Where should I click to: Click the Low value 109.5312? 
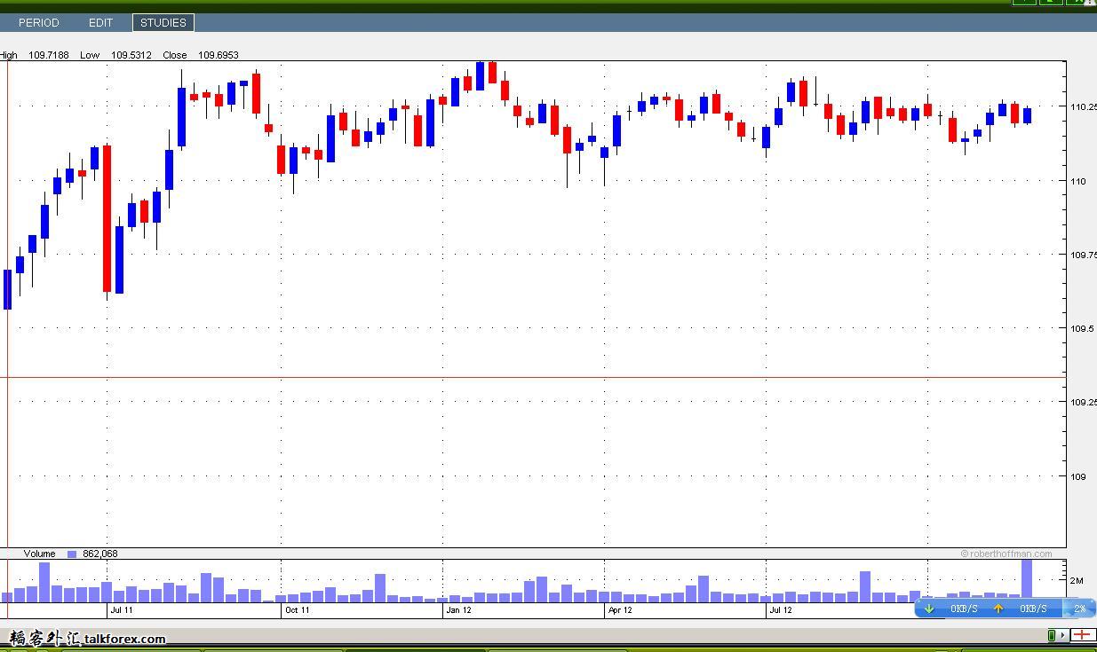(131, 55)
